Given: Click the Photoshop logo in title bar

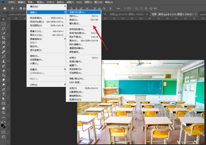Looking at the screenshot, I should (3, 2).
